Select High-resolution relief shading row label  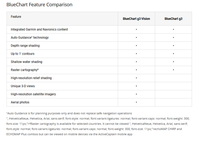(31, 78)
